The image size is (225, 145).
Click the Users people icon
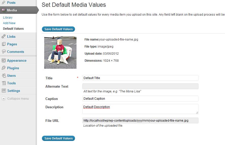[x=4, y=75]
